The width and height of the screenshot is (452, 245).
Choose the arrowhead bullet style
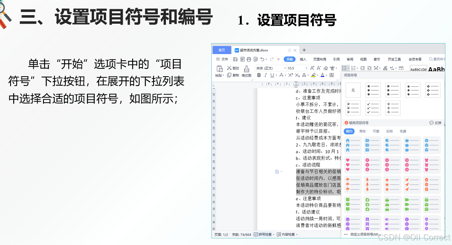(353, 108)
